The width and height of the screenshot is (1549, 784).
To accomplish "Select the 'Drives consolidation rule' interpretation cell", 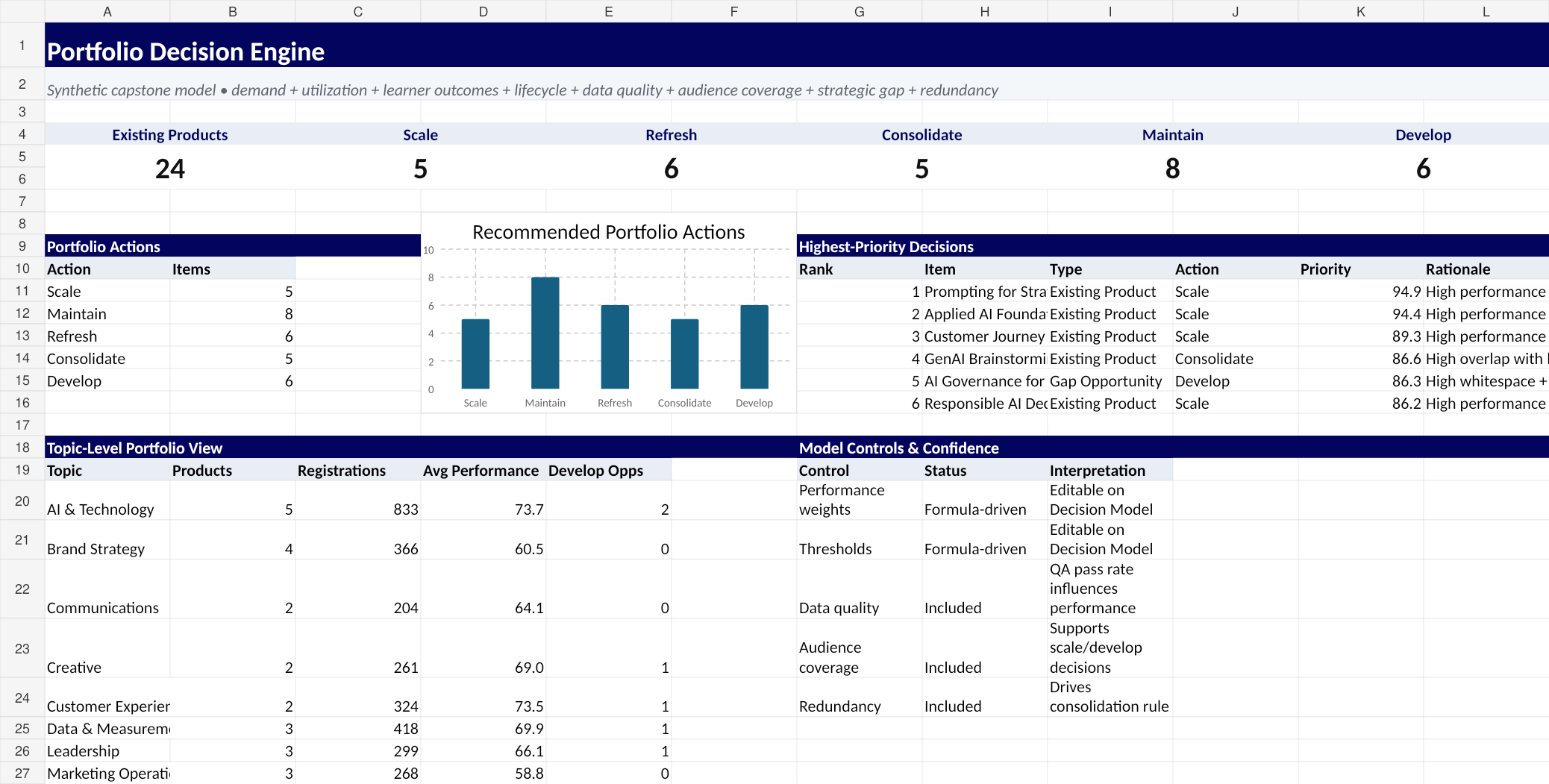I will (1110, 697).
